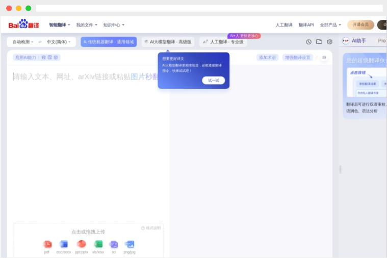
Task: Open 人工翻译 in top navigation
Action: point(284,25)
